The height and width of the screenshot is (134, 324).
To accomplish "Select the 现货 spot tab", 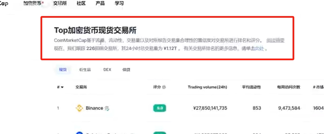I will point(63,70).
